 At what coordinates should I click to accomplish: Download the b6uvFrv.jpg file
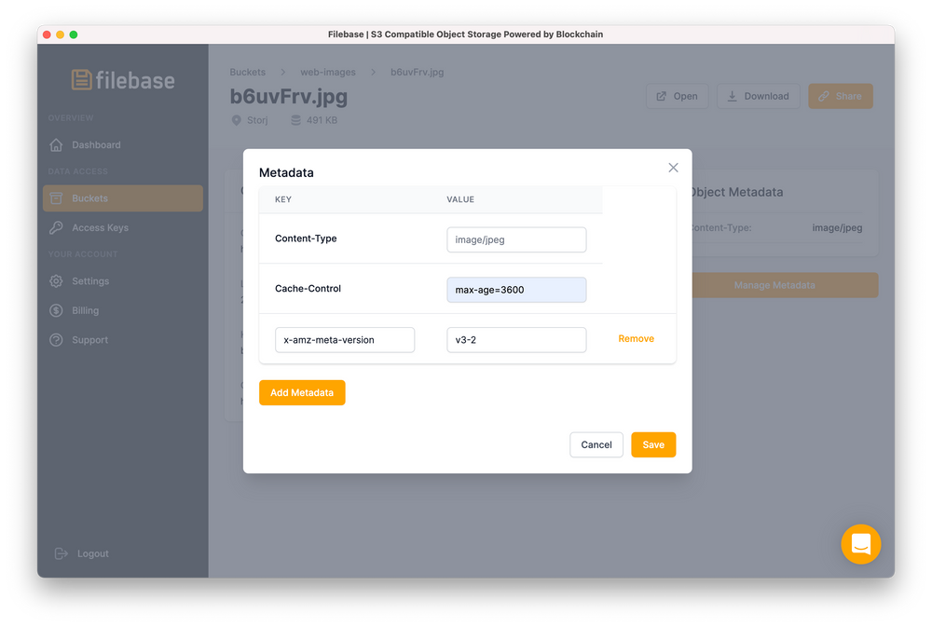[x=758, y=96]
